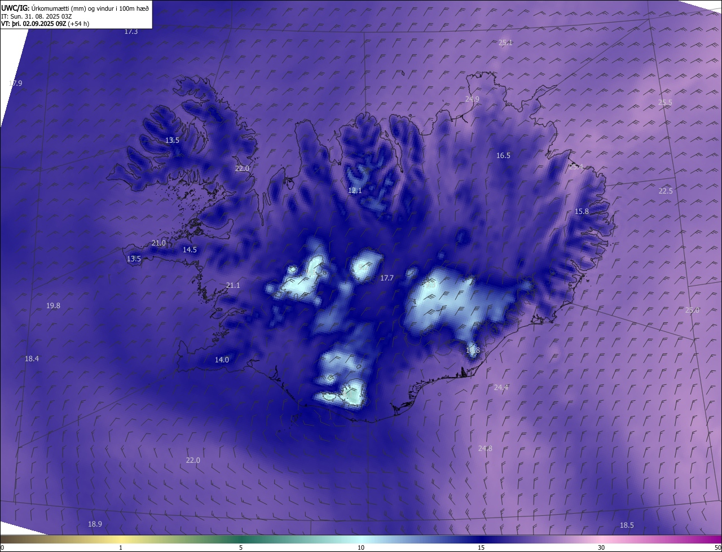The width and height of the screenshot is (722, 552).
Task: Click the value label 25.1
Action: pos(505,42)
